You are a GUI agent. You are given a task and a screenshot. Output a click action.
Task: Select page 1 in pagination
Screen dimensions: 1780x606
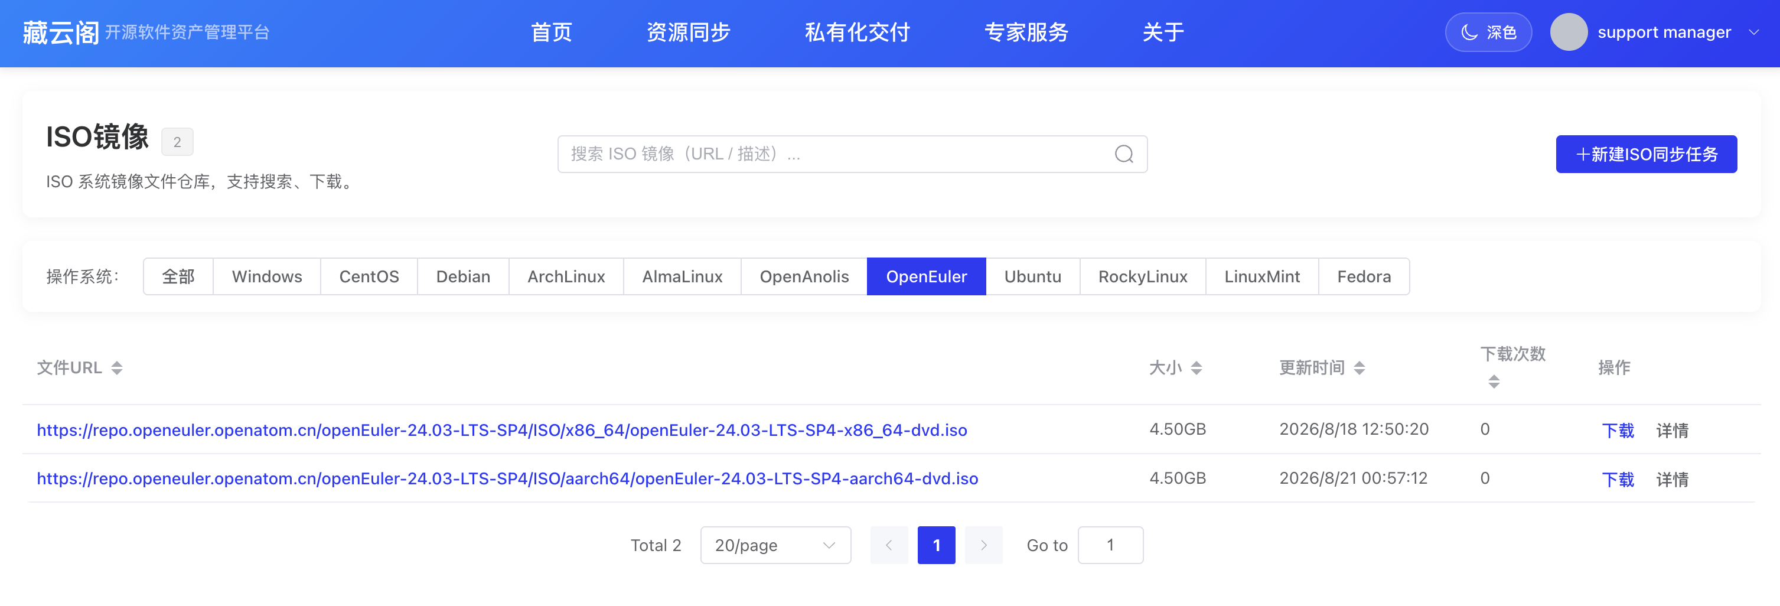point(936,545)
